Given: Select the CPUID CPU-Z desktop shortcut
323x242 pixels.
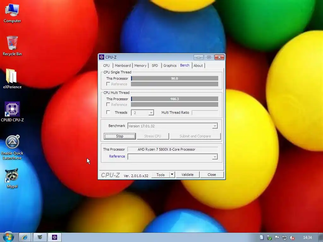Looking at the screenshot, I should pos(12,112).
